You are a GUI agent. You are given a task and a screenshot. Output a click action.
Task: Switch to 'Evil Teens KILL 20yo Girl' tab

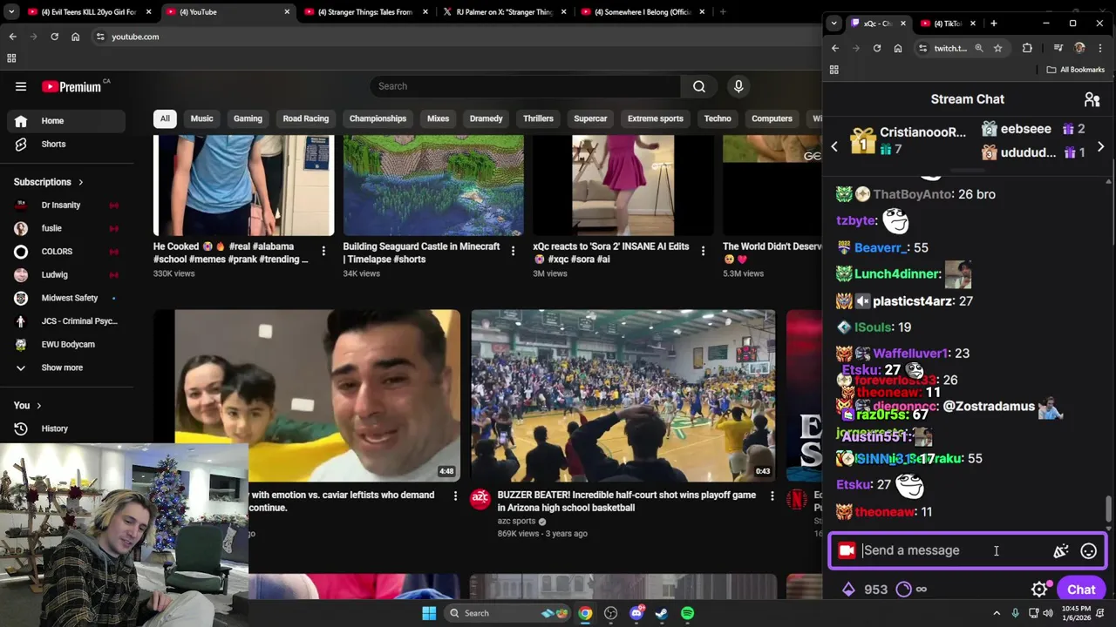89,12
